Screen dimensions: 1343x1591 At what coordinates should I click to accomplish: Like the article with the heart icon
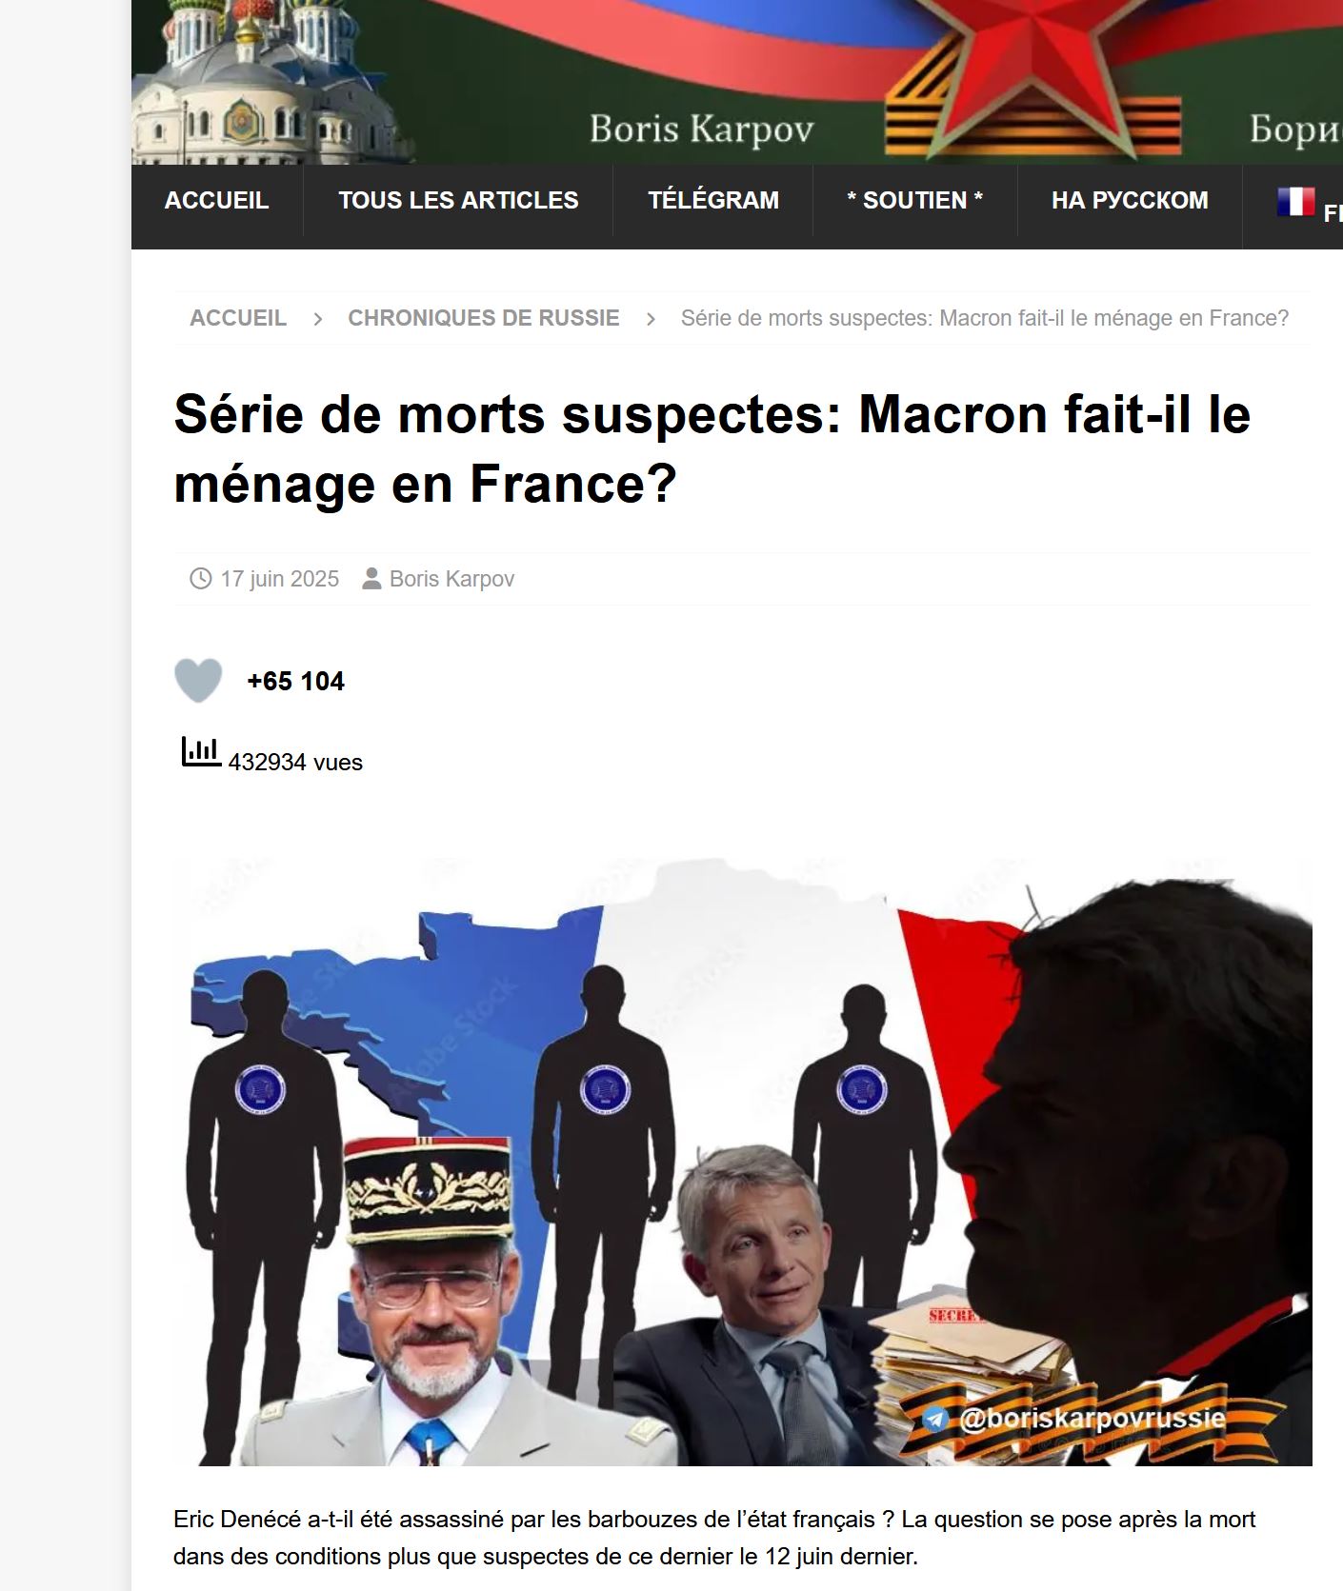pos(198,680)
